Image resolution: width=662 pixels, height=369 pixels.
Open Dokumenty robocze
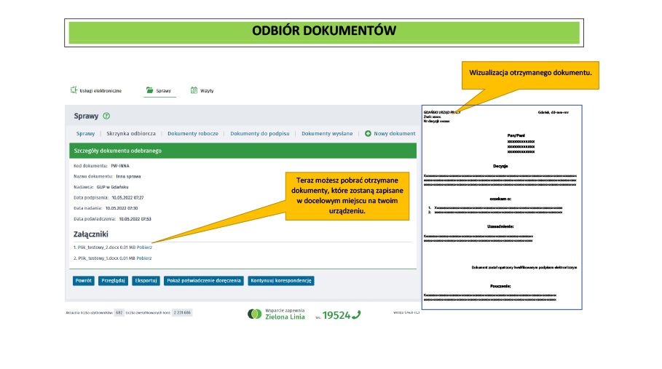coord(193,133)
